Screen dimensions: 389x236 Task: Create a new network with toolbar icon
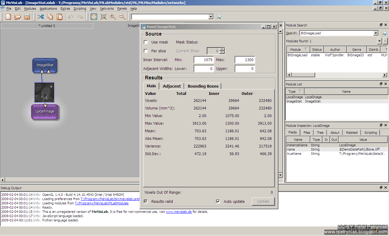click(8, 17)
